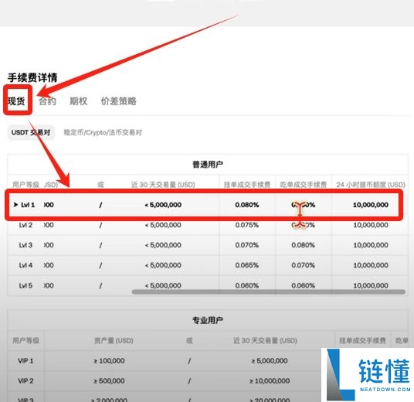
Task: Click the 24 小时提币额度 (USD) header
Action: 371,185
